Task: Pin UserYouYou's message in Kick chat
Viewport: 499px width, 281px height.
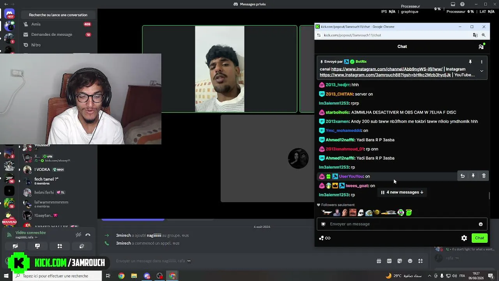Action: (x=473, y=176)
